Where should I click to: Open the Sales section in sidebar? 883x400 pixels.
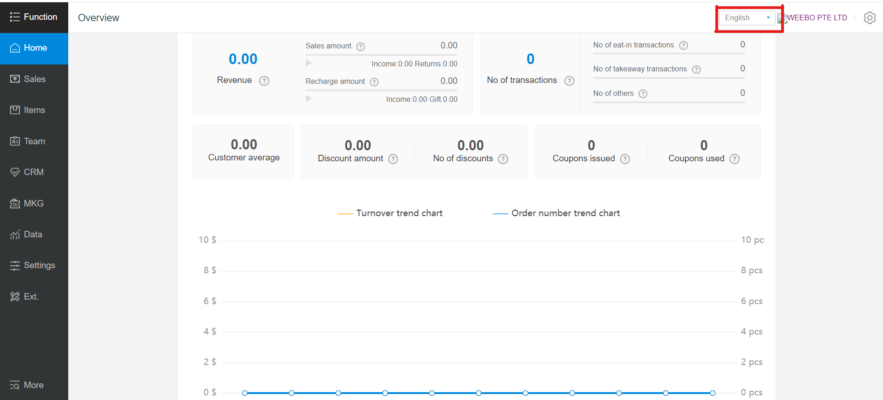pyautogui.click(x=34, y=79)
